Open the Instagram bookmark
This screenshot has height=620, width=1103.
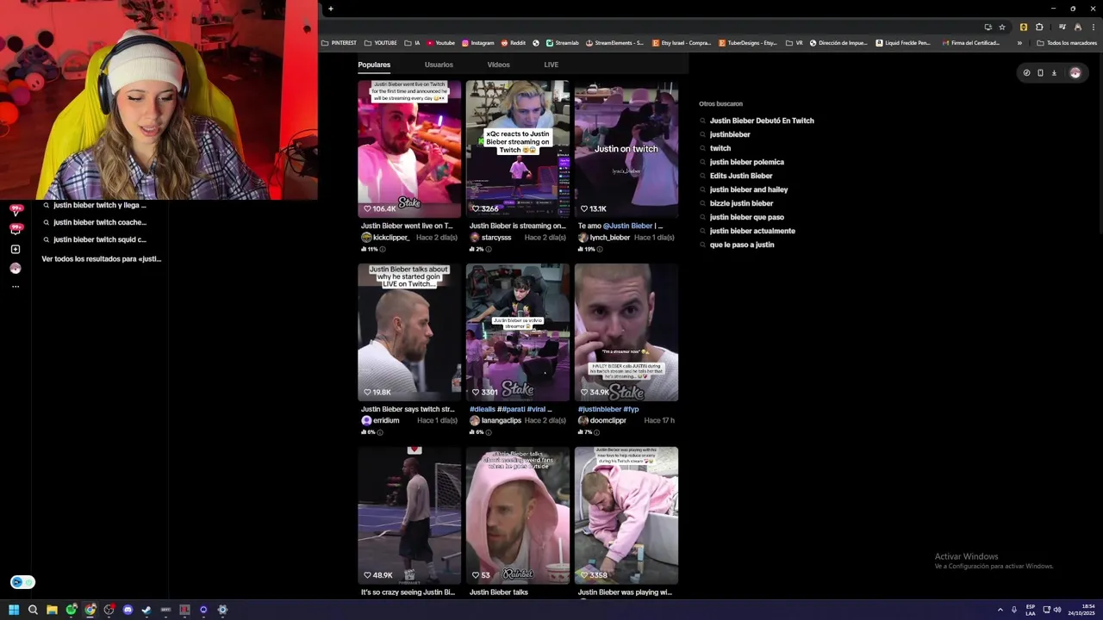pos(477,43)
